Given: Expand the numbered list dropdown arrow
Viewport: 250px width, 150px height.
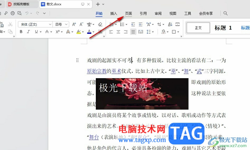Looking at the screenshot, I should click(126, 24).
